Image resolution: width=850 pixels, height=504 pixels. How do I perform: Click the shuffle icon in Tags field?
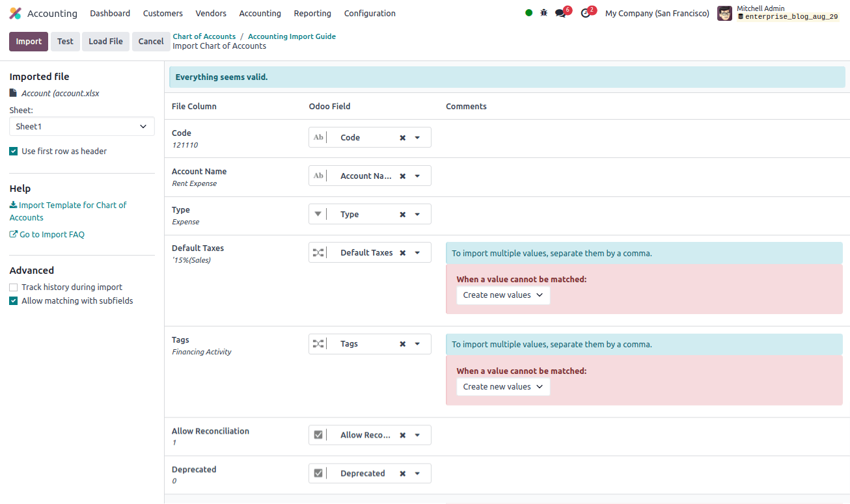(x=318, y=343)
